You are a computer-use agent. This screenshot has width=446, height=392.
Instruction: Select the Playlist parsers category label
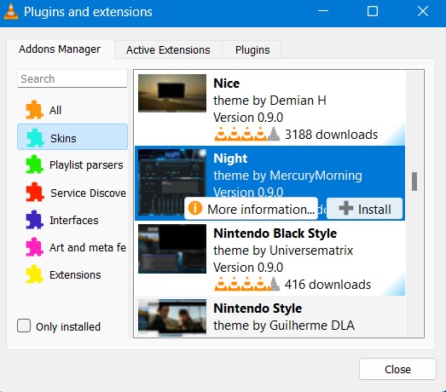point(86,164)
